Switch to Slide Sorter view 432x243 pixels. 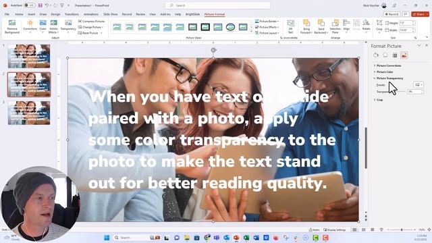(x=364, y=230)
